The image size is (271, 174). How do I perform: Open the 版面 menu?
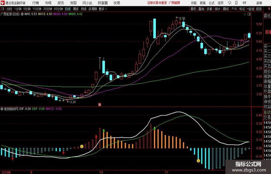tap(202, 3)
